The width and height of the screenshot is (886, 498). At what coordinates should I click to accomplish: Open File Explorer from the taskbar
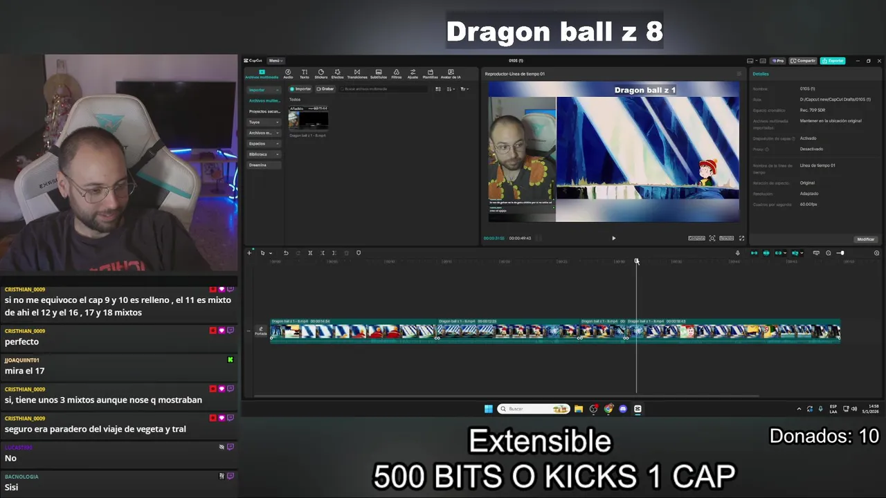click(579, 409)
